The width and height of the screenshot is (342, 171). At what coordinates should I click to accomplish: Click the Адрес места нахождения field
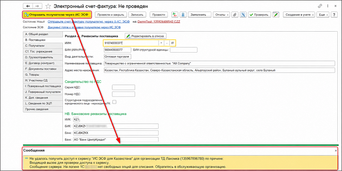pos(219,70)
